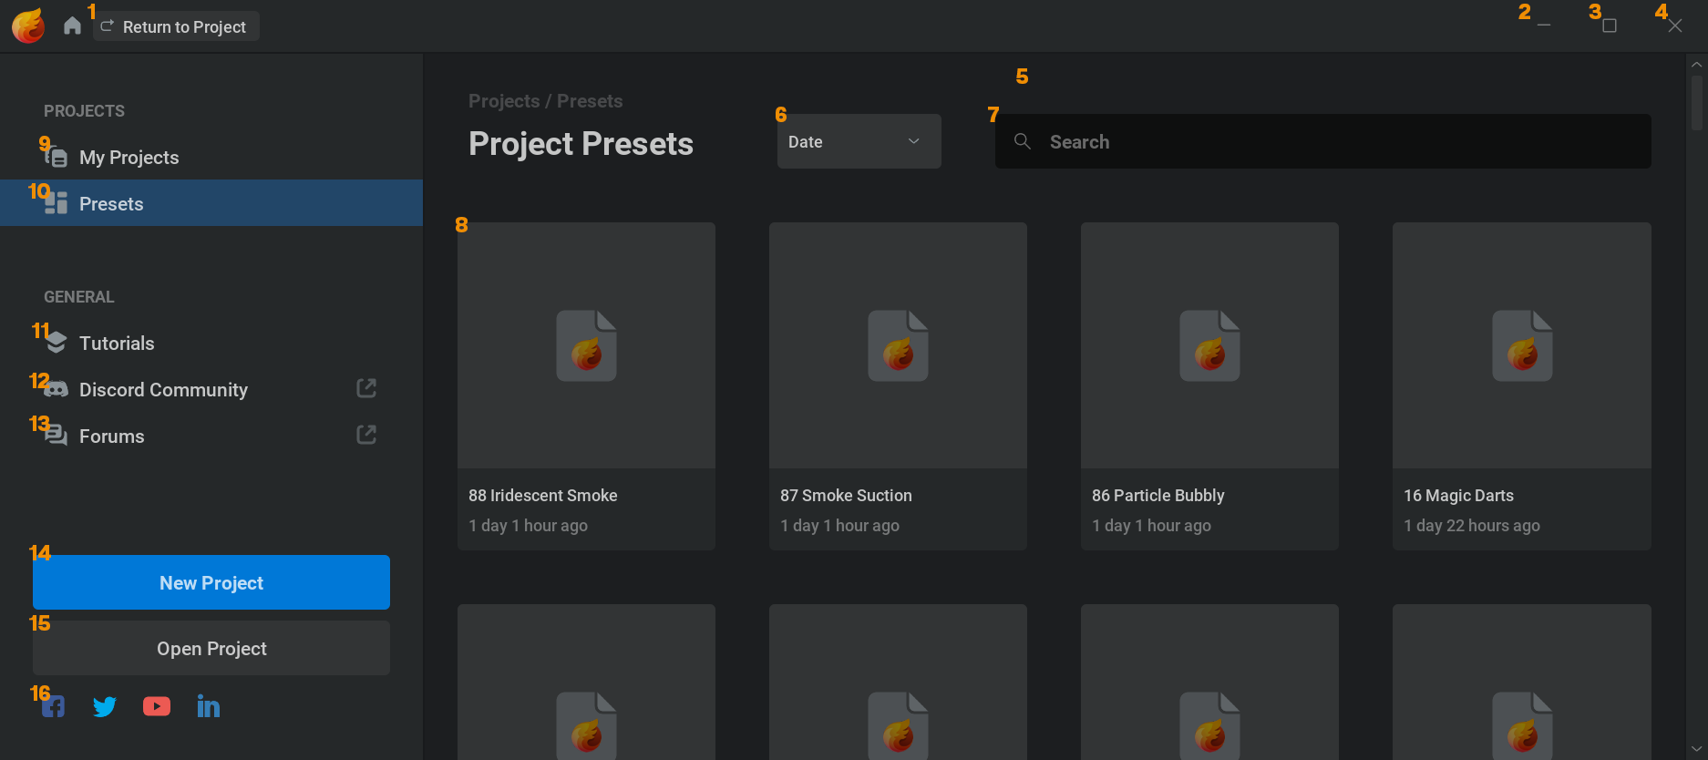Image resolution: width=1708 pixels, height=760 pixels.
Task: Click the Tutorials stack icon
Action: coord(57,343)
